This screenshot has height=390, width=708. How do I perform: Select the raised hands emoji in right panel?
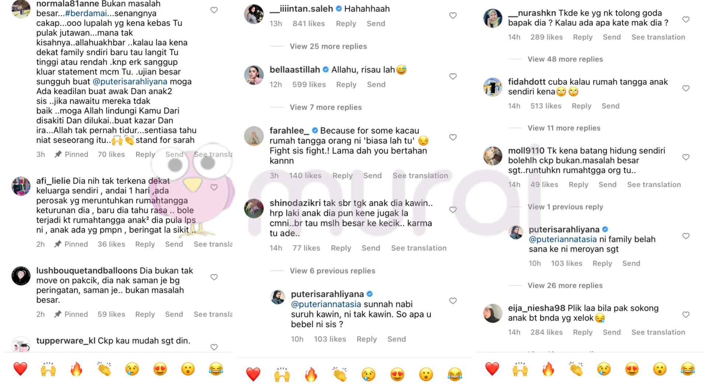point(520,369)
